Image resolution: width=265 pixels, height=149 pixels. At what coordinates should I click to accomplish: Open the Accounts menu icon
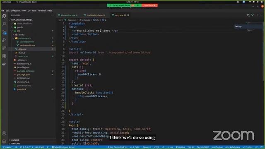4,133
